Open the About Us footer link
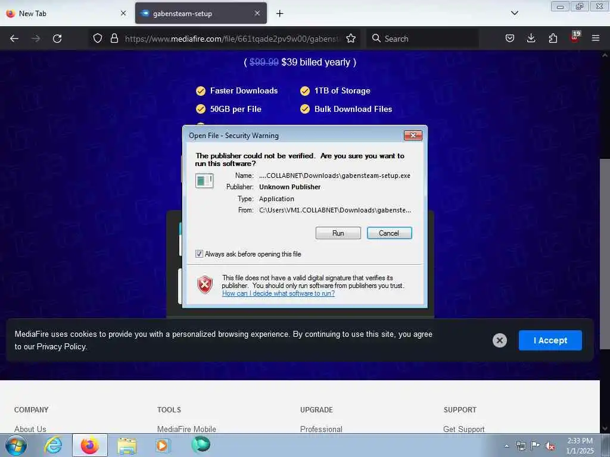 tap(30, 429)
